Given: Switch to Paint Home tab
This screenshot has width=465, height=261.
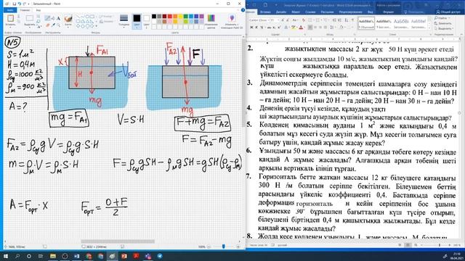Looking at the screenshot, I should (x=25, y=10).
